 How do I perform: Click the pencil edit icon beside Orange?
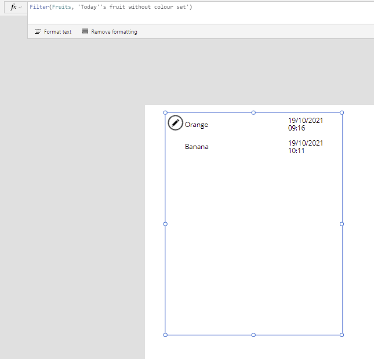point(175,123)
